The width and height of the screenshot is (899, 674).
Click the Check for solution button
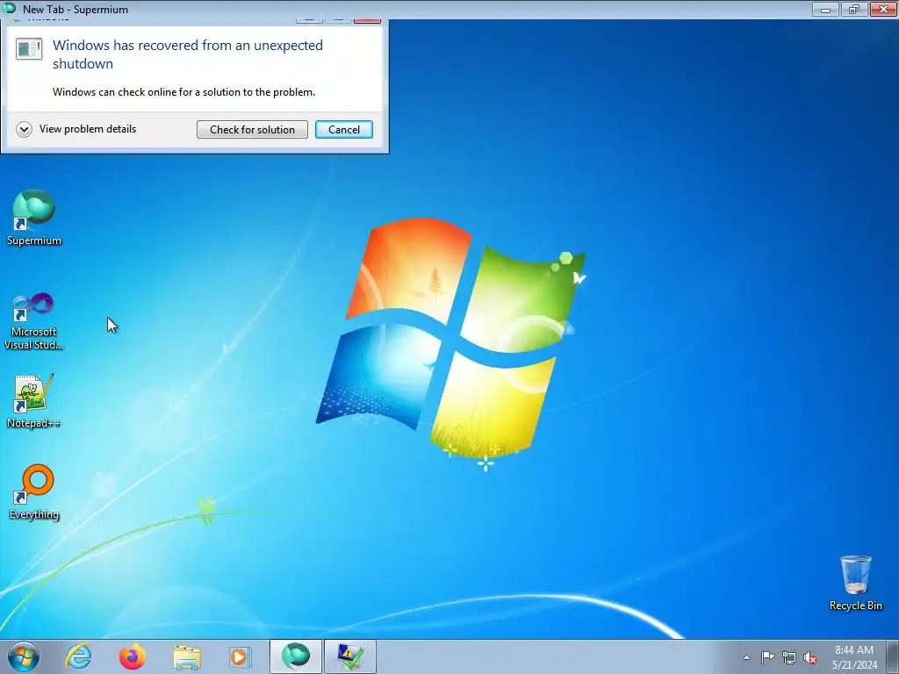252,130
